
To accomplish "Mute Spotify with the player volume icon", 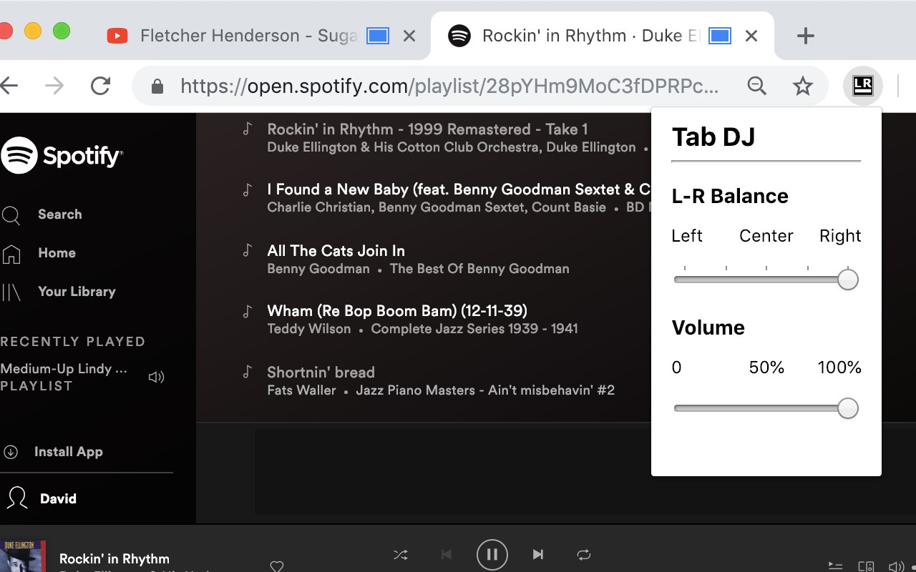I will (x=896, y=566).
